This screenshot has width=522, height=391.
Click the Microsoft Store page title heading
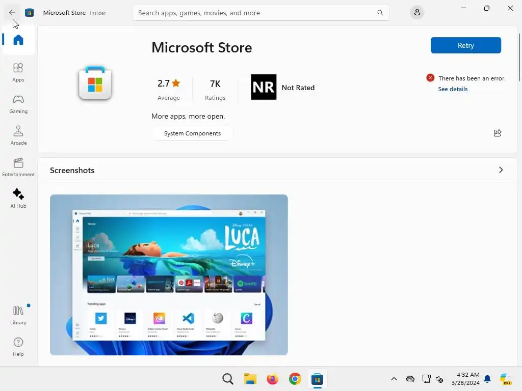[202, 47]
